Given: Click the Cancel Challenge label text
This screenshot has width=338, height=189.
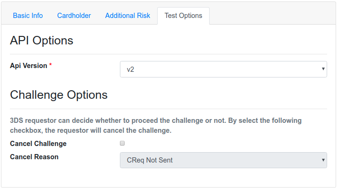Looking at the screenshot, I should click(x=38, y=144).
